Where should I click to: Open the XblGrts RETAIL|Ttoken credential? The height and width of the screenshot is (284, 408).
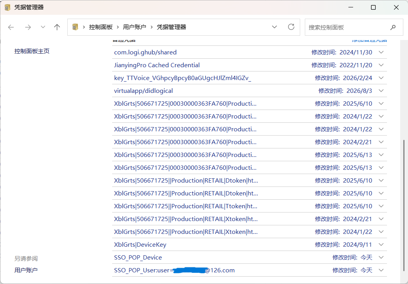[186, 206]
